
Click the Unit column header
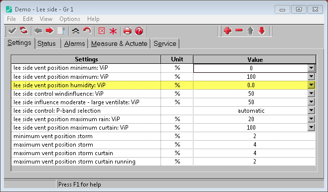click(x=177, y=59)
